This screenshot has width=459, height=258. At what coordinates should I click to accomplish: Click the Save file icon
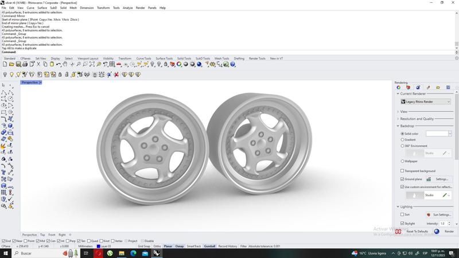pos(18,64)
